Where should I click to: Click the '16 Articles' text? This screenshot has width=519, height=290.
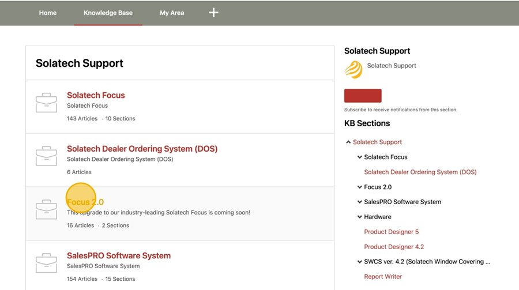(80, 225)
